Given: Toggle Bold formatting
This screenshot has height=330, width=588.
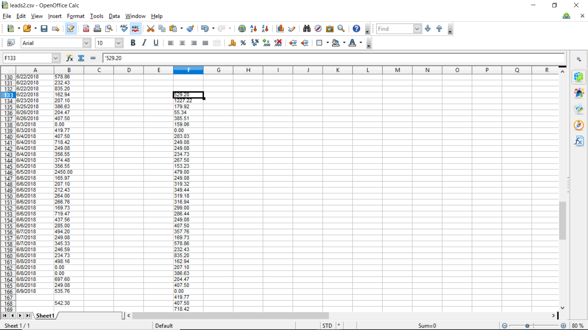Looking at the screenshot, I should pyautogui.click(x=133, y=43).
